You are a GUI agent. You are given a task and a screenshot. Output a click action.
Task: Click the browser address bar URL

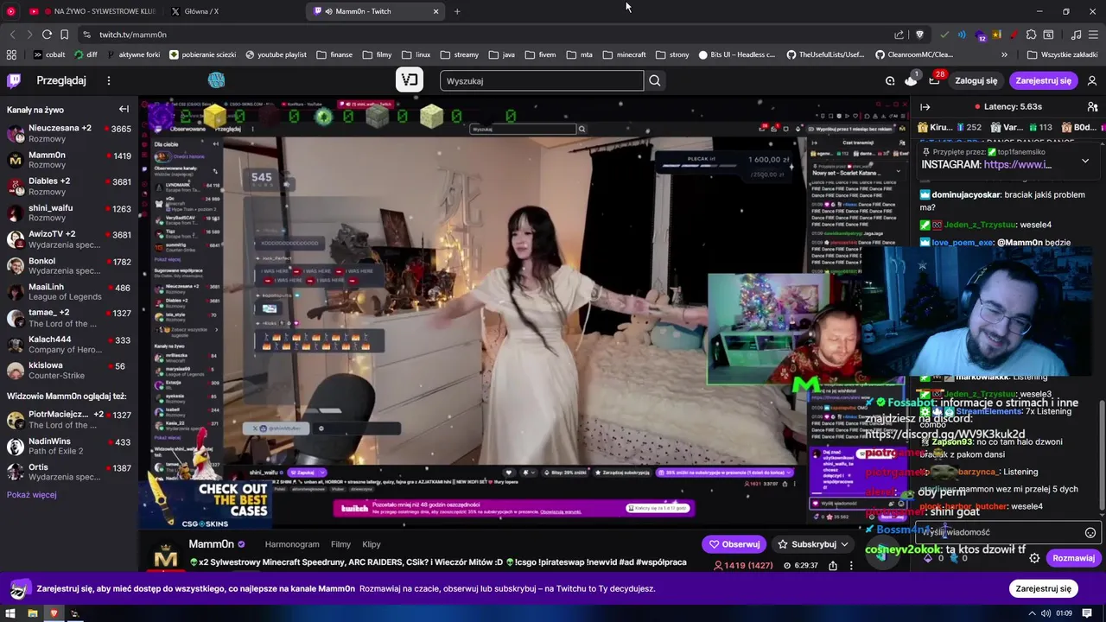(x=133, y=35)
